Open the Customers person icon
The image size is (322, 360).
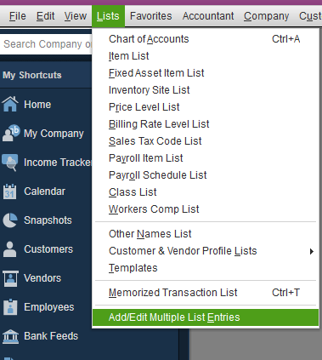(9, 249)
